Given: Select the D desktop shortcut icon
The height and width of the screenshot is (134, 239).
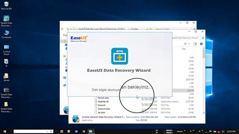Looking at the screenshot, I should click(6, 63).
